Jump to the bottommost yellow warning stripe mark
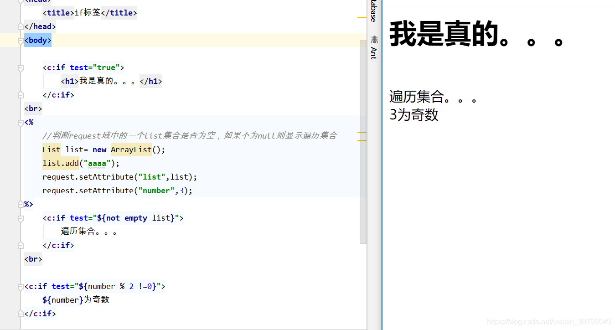The image size is (615, 330). (362, 140)
